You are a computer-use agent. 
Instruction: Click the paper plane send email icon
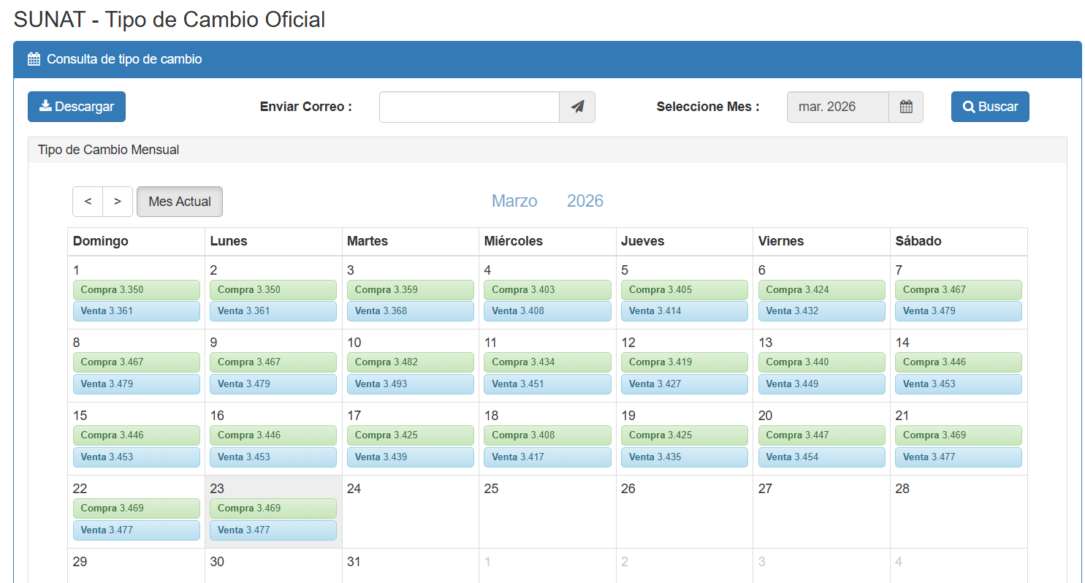click(x=577, y=107)
